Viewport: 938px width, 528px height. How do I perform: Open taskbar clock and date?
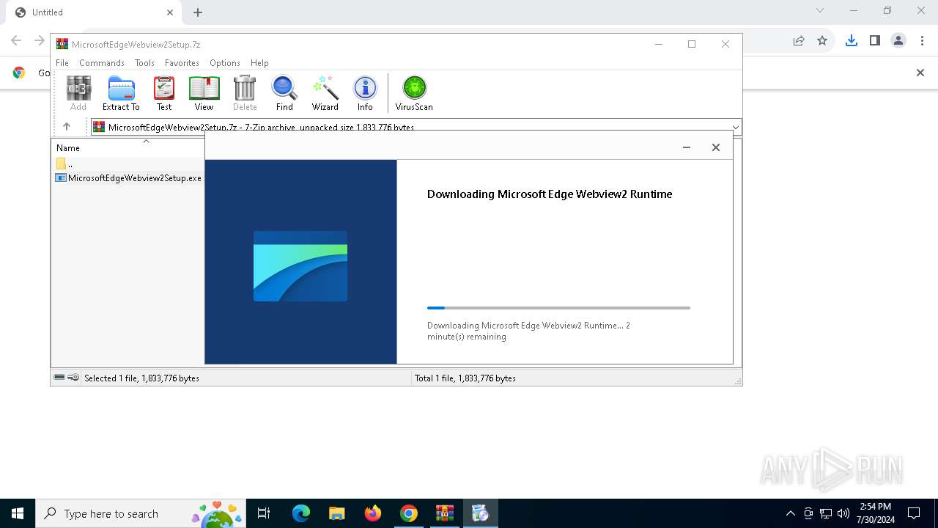(876, 513)
